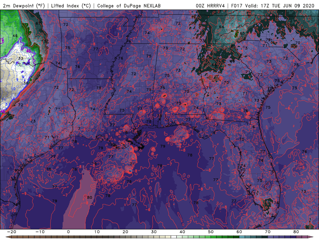Click the '60' label on the color scale

pyautogui.click(x=239, y=232)
